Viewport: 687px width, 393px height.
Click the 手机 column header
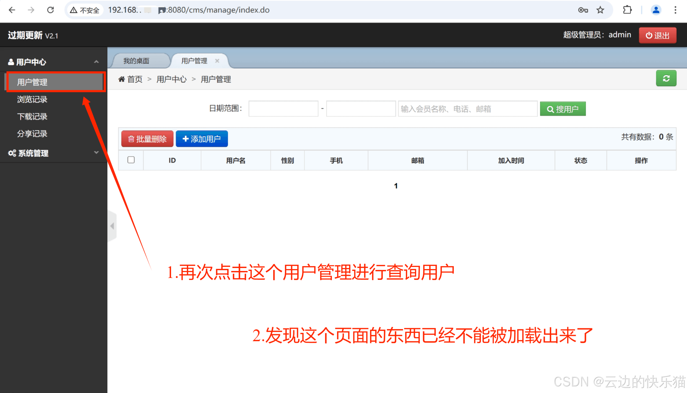336,160
